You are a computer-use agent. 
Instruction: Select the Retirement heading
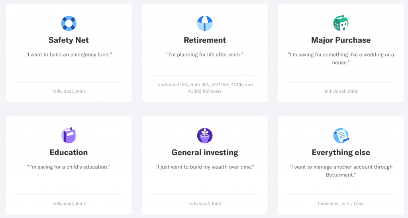pyautogui.click(x=205, y=40)
